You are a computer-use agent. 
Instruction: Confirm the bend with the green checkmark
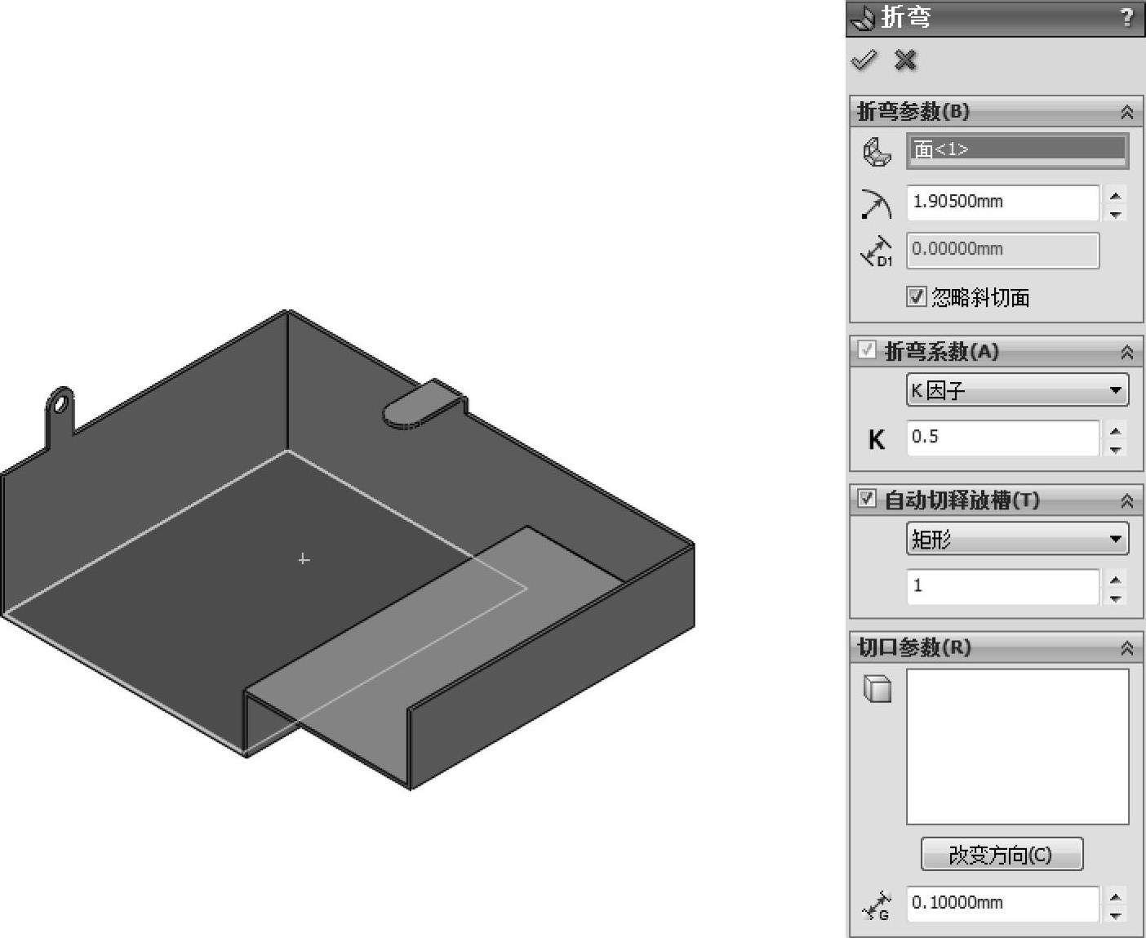coord(864,60)
